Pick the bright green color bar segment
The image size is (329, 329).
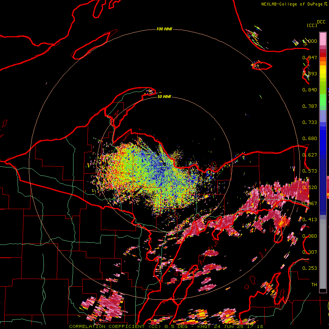323,100
